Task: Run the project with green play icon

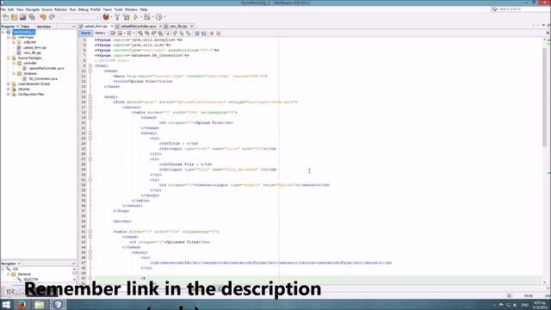Action: [x=136, y=17]
